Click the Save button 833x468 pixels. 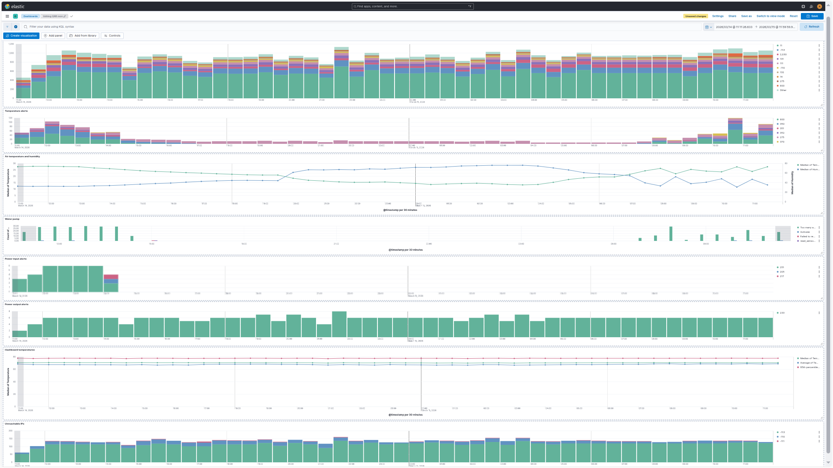tap(812, 16)
